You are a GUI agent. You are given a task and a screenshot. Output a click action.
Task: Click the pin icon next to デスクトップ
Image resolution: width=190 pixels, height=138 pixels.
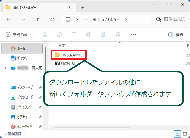point(40,88)
